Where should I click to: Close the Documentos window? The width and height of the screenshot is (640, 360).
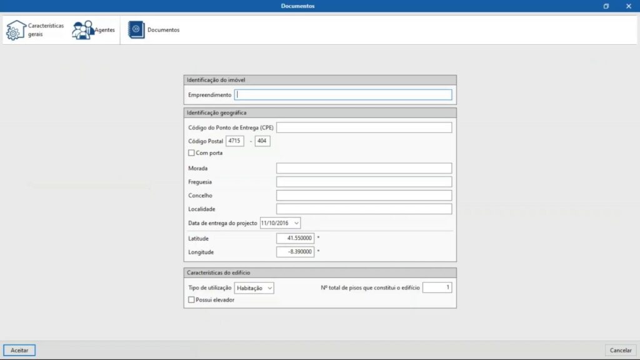click(x=629, y=6)
